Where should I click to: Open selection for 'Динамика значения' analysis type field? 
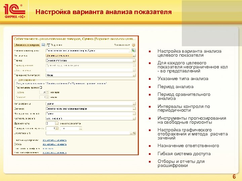(x=134, y=56)
